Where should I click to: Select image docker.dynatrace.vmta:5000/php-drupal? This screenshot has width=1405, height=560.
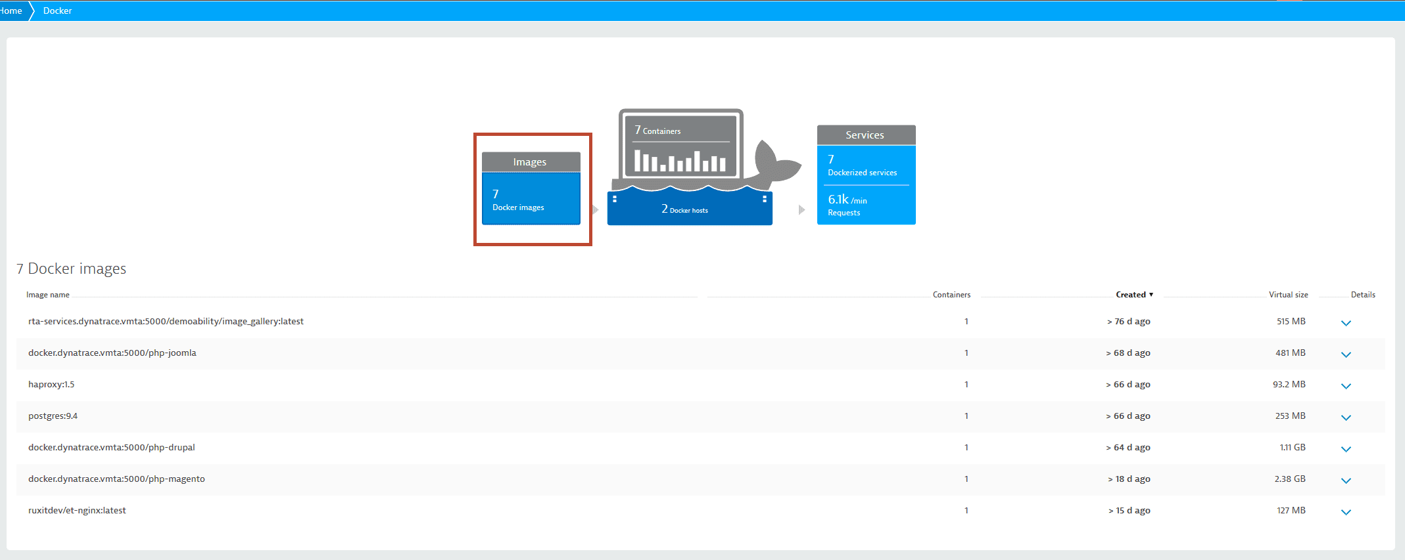(x=112, y=447)
